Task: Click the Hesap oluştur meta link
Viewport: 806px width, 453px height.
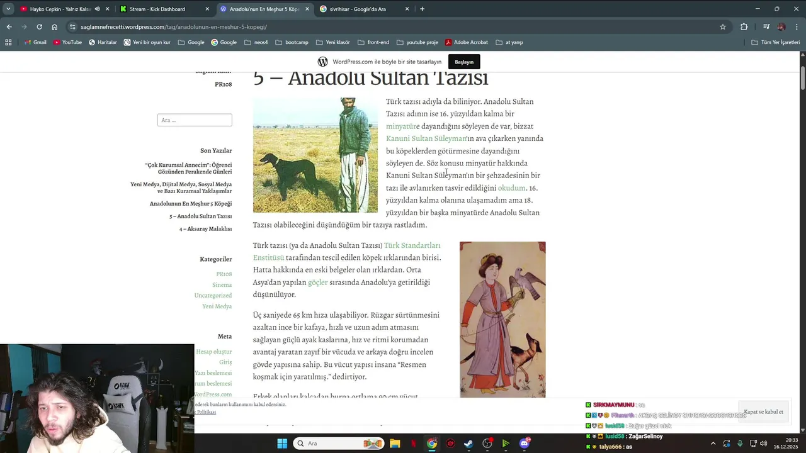Action: (x=214, y=352)
